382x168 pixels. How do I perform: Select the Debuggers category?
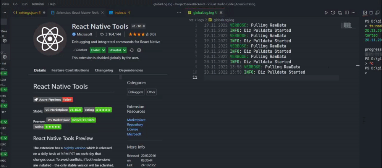point(136,92)
